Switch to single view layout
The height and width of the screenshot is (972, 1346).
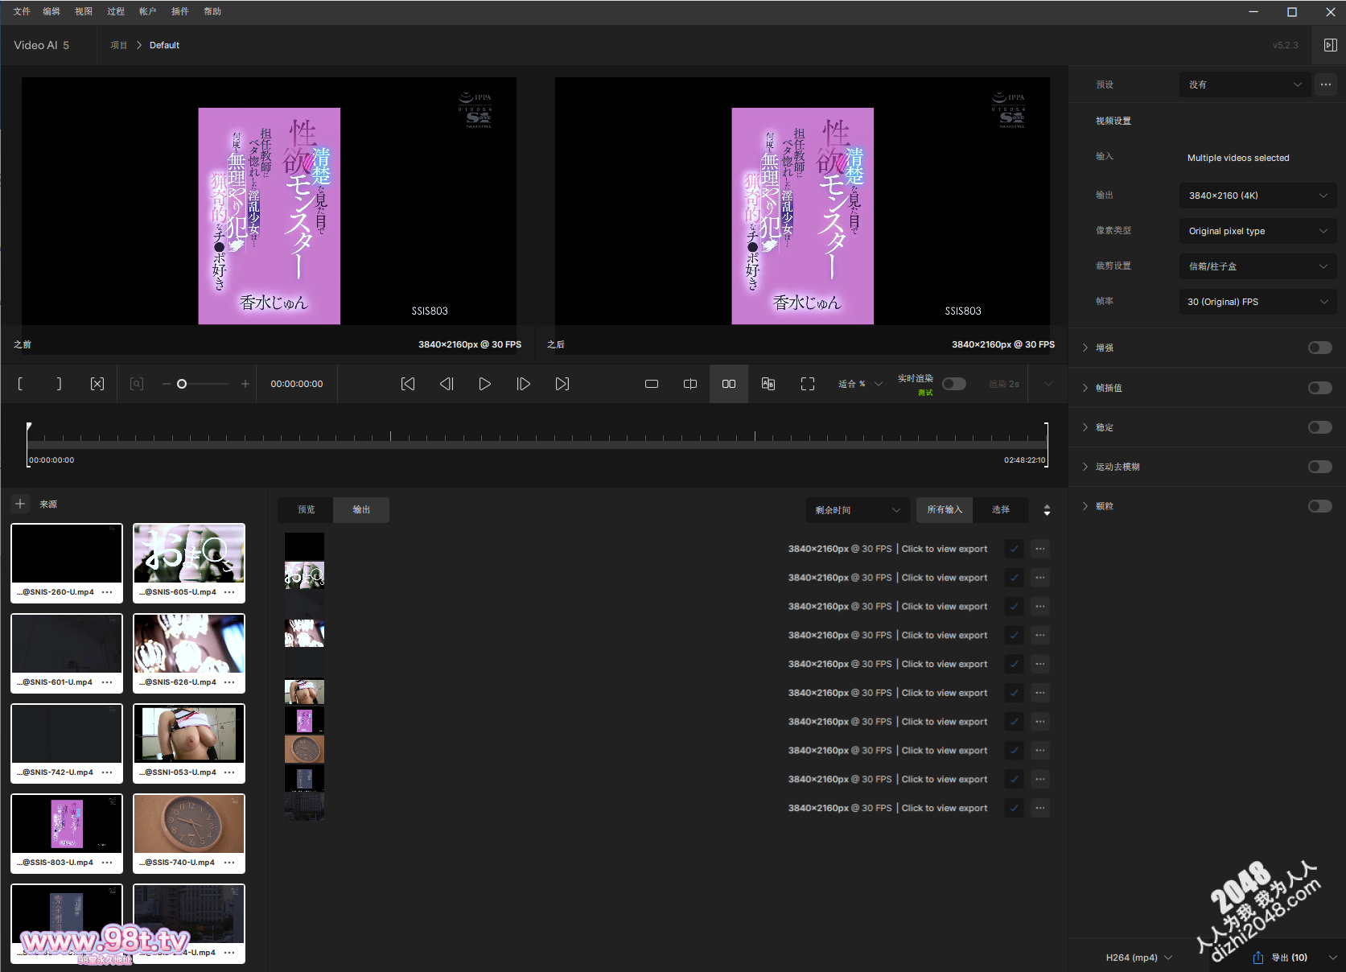coord(652,384)
